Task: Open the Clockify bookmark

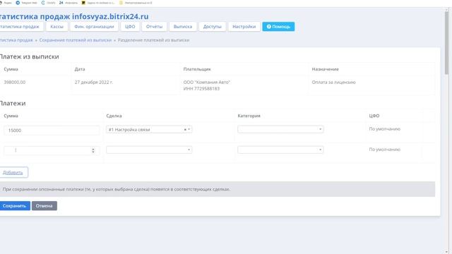Action: coord(49,3)
